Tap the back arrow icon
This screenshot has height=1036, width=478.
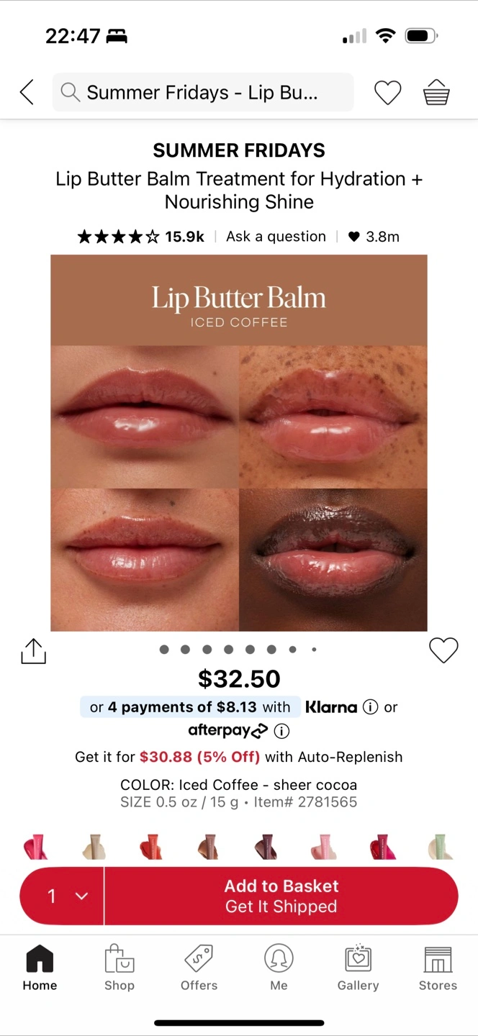(x=27, y=92)
